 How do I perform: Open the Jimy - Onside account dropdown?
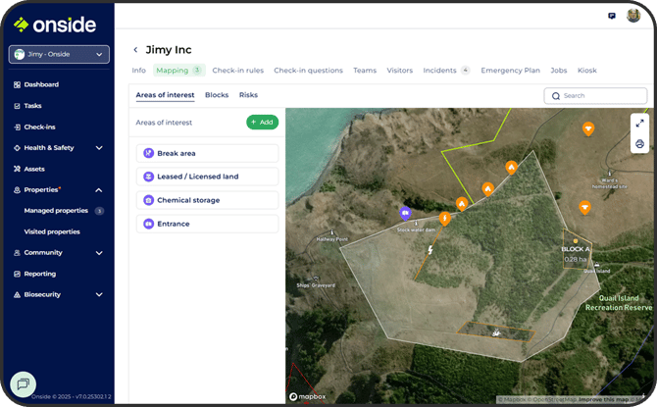(59, 55)
